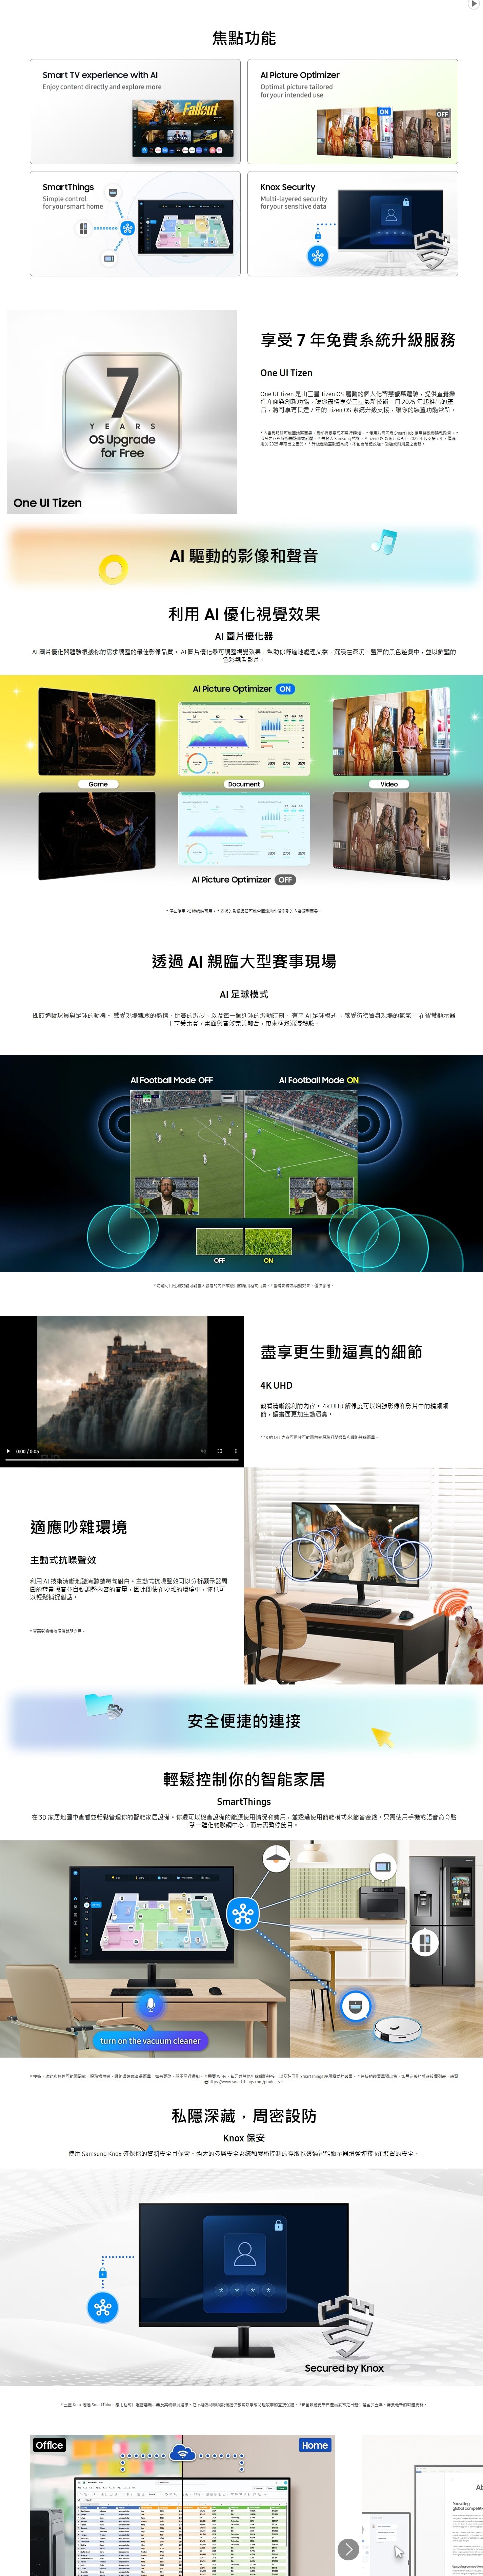Click the Game label under the first image
The width and height of the screenshot is (483, 2576).
point(98,784)
